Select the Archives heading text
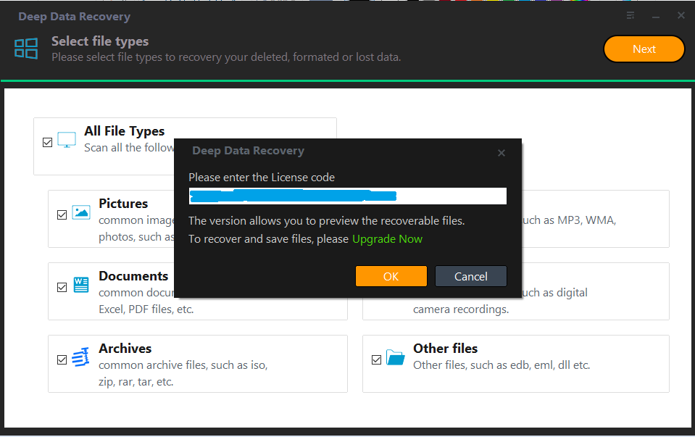This screenshot has height=437, width=695. coord(125,349)
